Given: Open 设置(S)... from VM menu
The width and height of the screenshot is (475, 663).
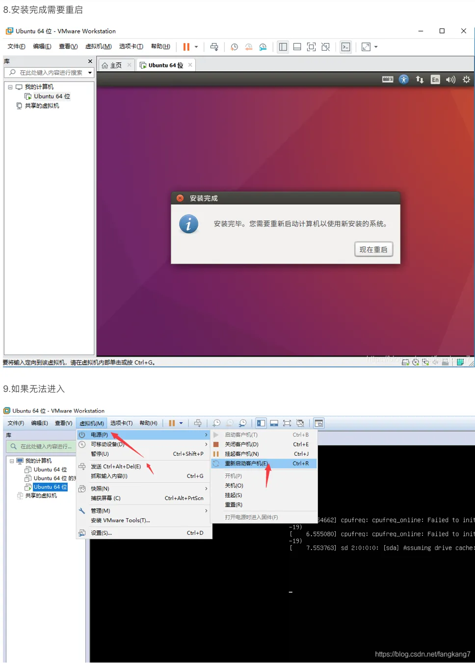Looking at the screenshot, I should click(143, 533).
